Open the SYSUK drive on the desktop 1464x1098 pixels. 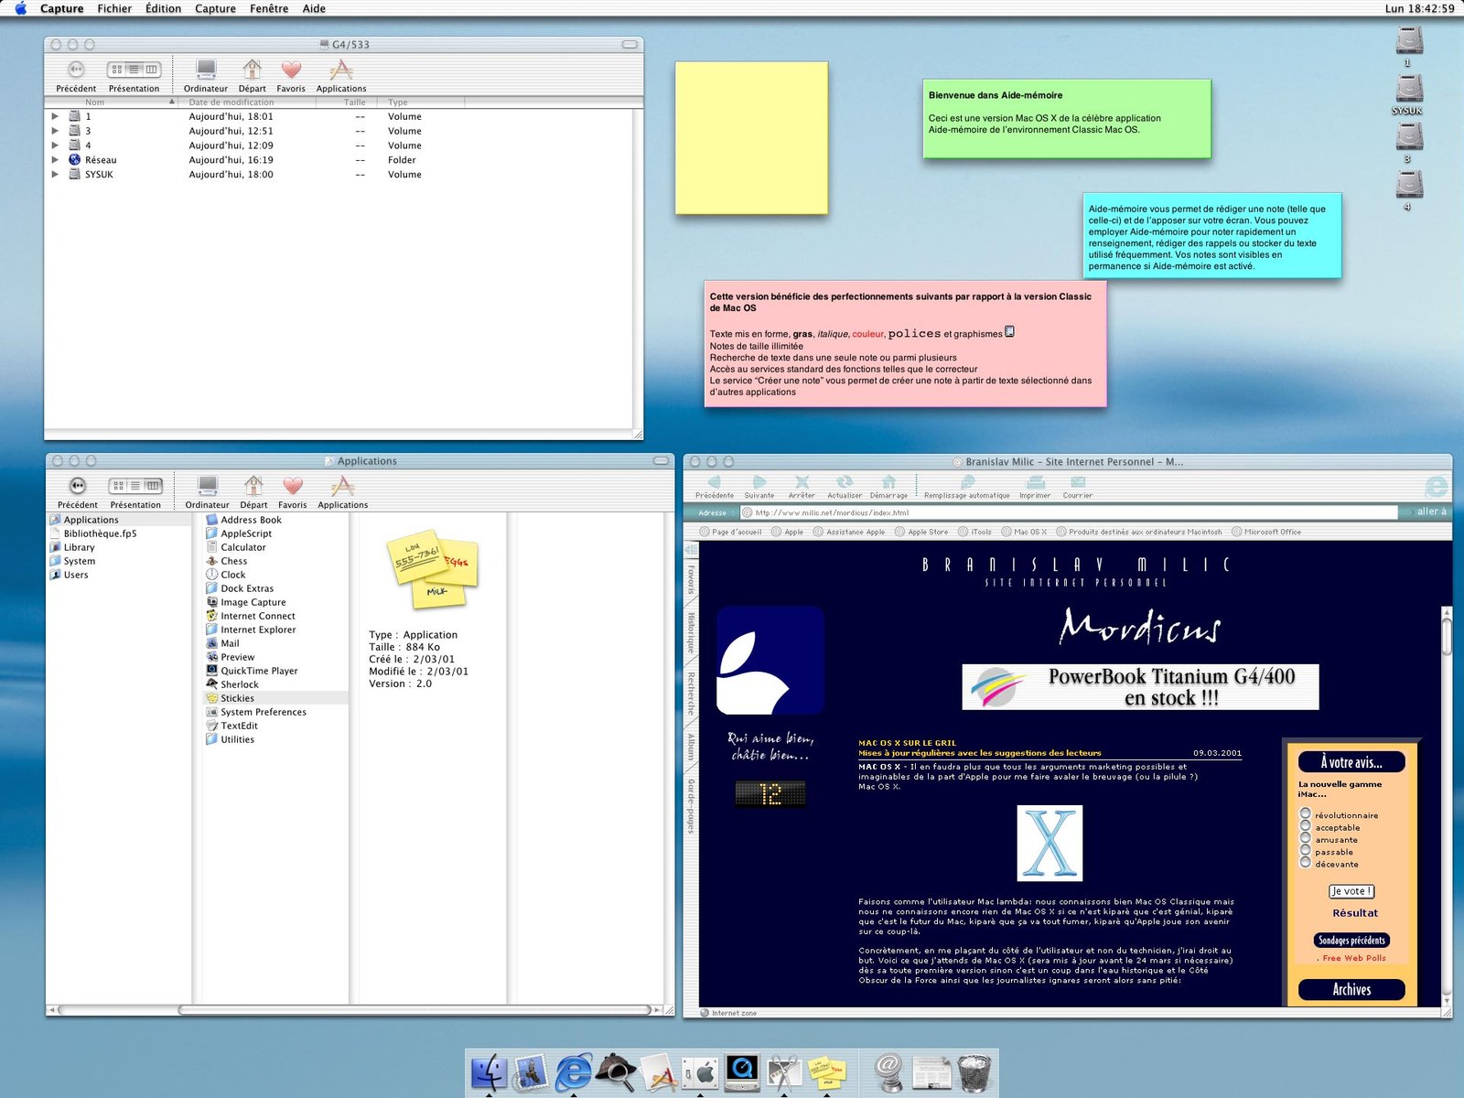point(1408,93)
